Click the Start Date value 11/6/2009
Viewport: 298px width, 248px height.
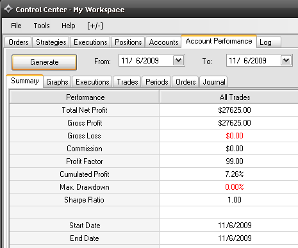click(235, 226)
